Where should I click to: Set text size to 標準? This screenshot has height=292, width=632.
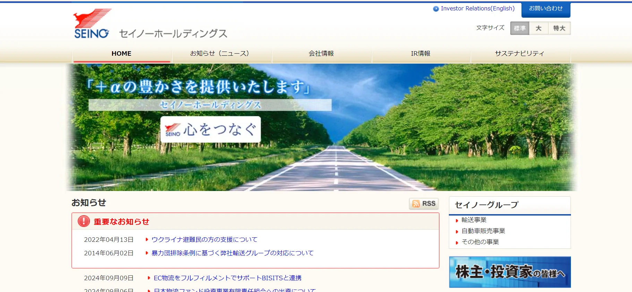[520, 28]
